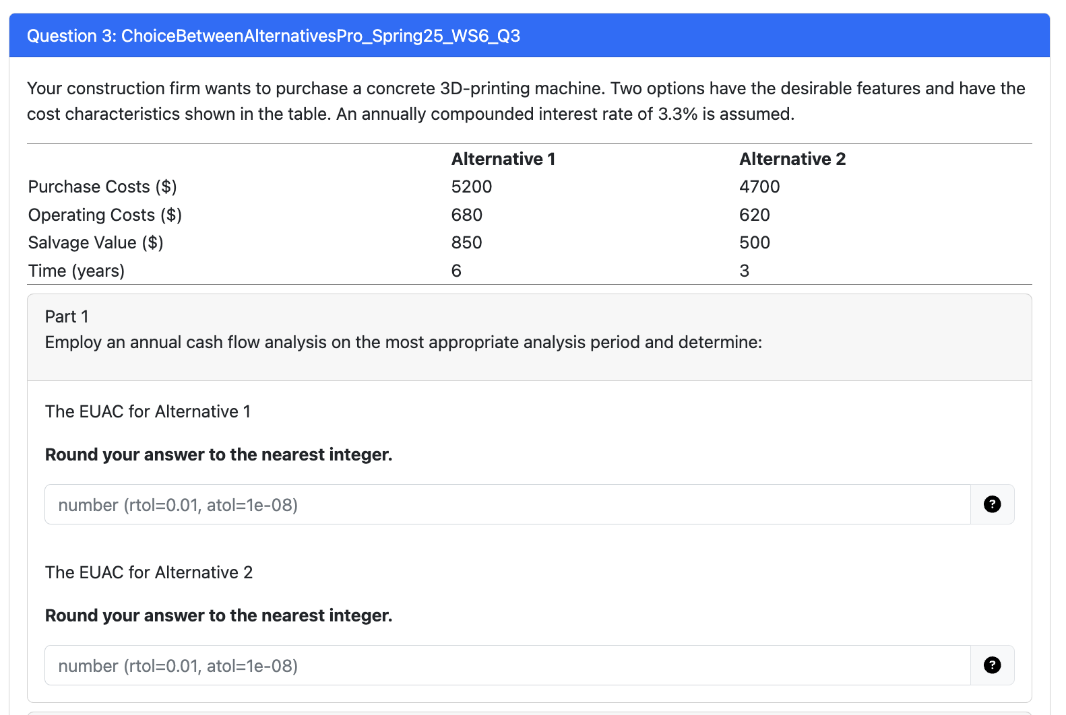Click "The EUAC for Alternative 1" label
Screen dimensions: 1066x715
(148, 411)
